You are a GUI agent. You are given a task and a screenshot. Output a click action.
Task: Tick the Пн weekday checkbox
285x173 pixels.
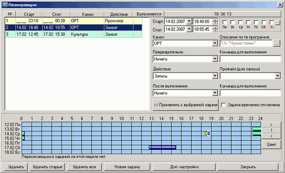point(225,22)
